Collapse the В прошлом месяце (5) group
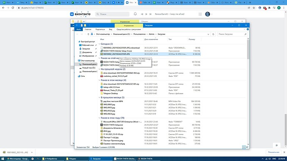 pos(99,98)
